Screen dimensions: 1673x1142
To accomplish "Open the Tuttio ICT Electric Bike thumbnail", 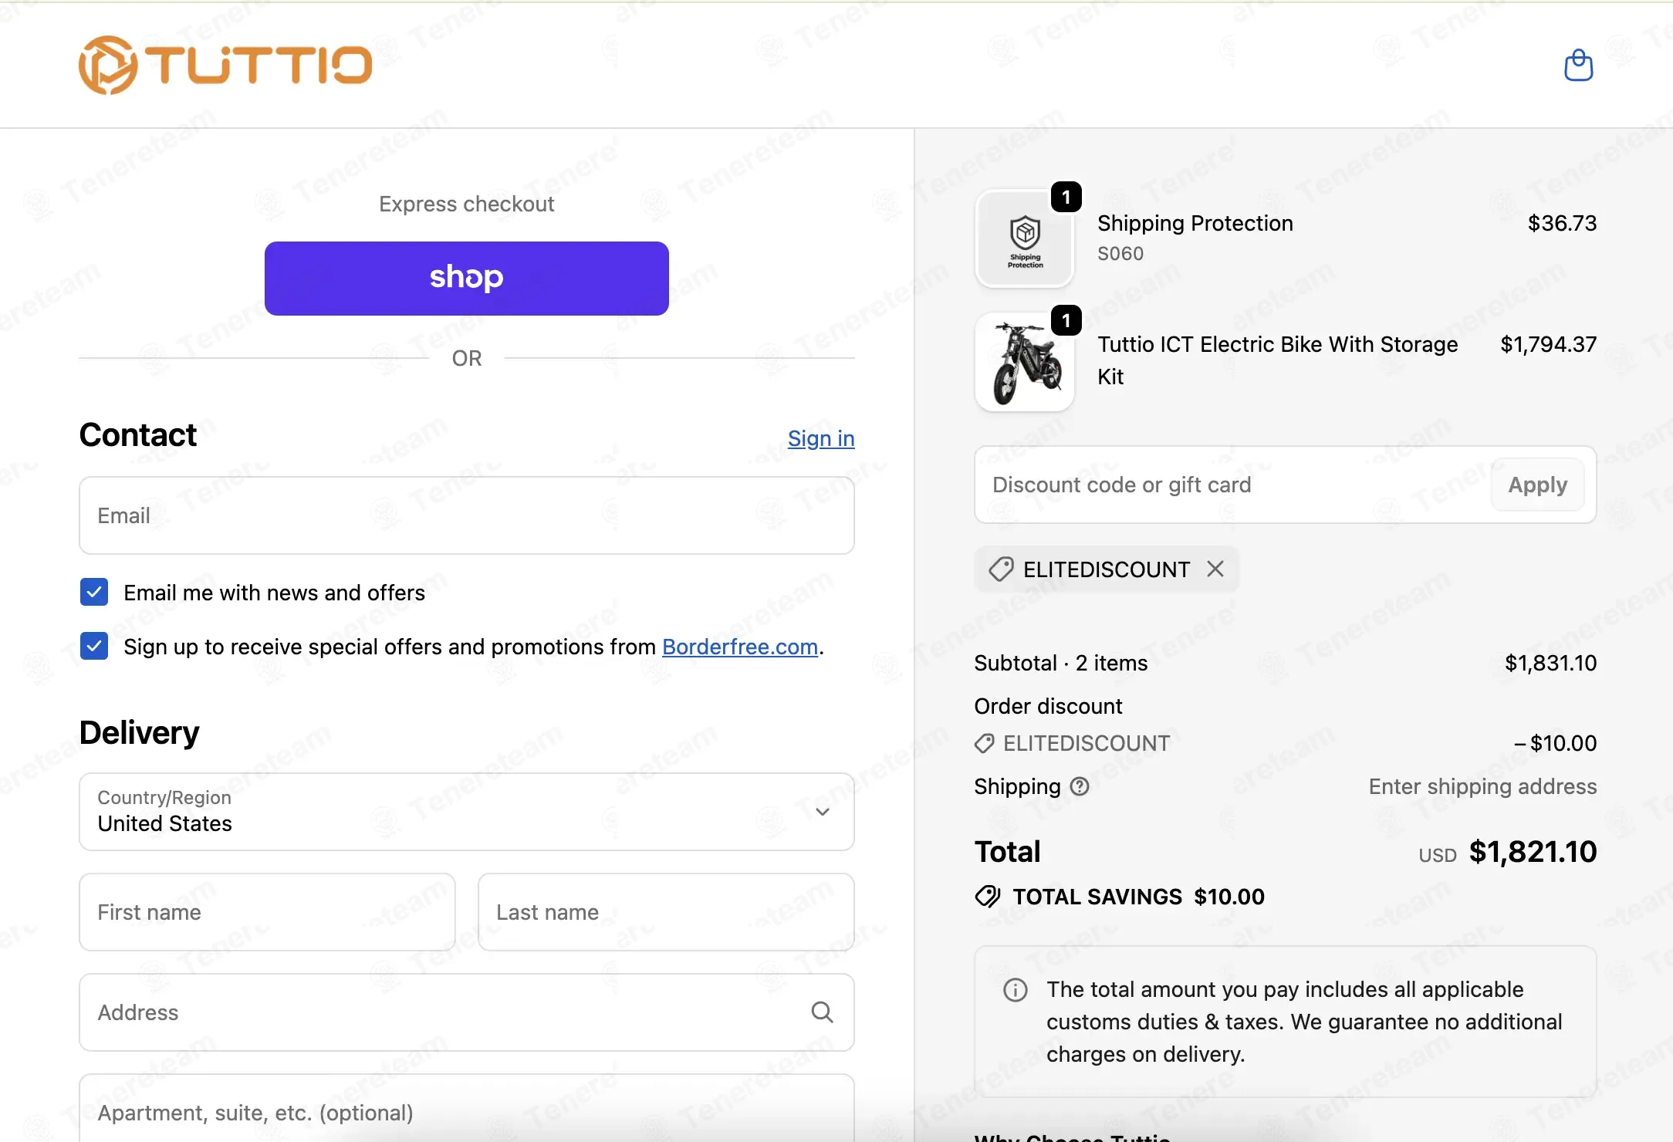I will click(1025, 362).
